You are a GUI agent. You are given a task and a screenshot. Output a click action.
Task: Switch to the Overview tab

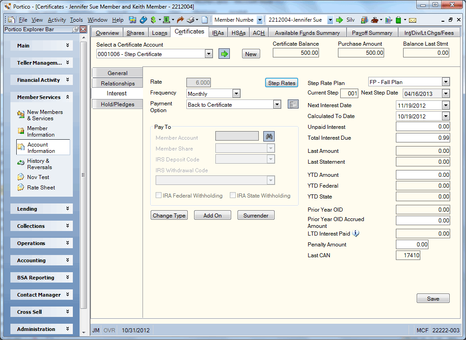[x=107, y=33]
